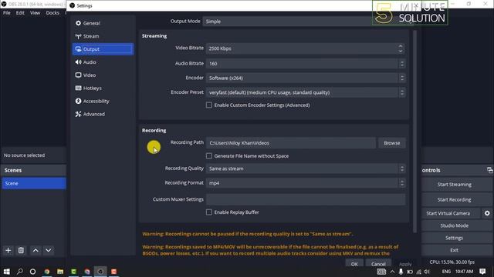Screen dimensions: 494x277
Task: Confirm settings with the OK button
Action: pyautogui.click(x=354, y=264)
